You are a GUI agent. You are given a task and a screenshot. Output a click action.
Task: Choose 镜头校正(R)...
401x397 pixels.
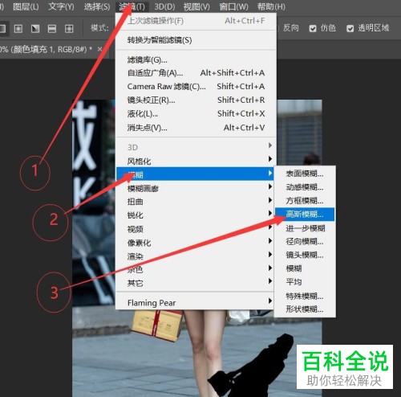coord(196,100)
